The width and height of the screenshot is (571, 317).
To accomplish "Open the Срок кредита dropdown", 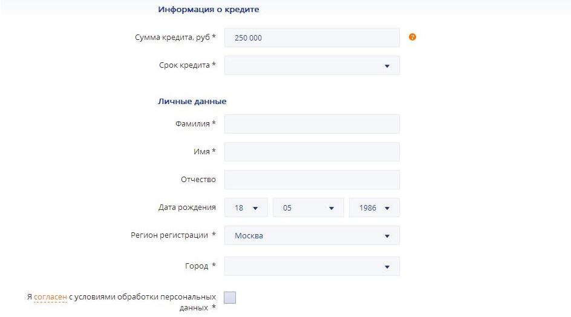I will coord(312,66).
